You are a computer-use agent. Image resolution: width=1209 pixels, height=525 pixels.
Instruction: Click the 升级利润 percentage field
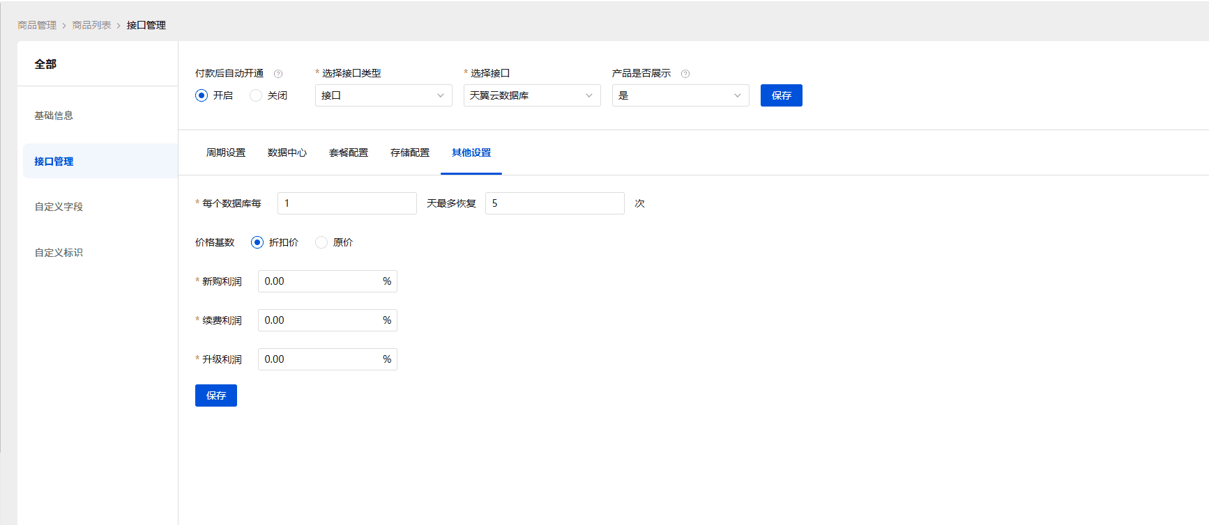click(328, 359)
